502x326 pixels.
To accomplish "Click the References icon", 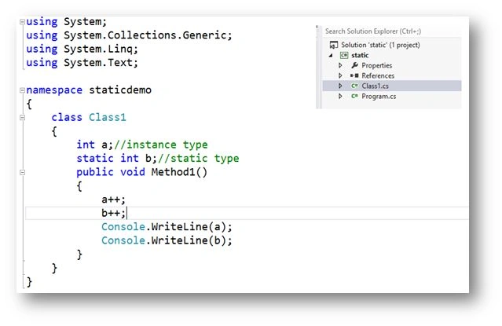I will pos(354,75).
